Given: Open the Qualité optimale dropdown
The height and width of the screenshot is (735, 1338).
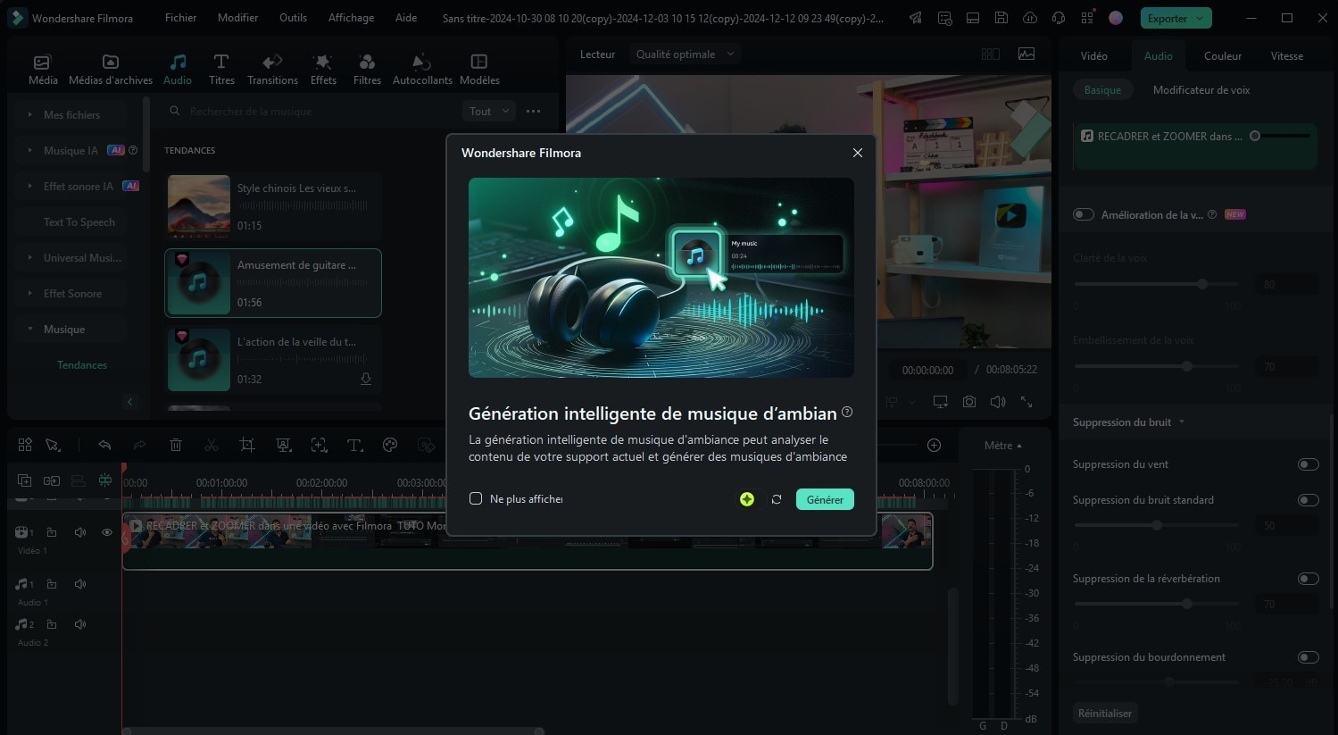Looking at the screenshot, I should click(685, 54).
